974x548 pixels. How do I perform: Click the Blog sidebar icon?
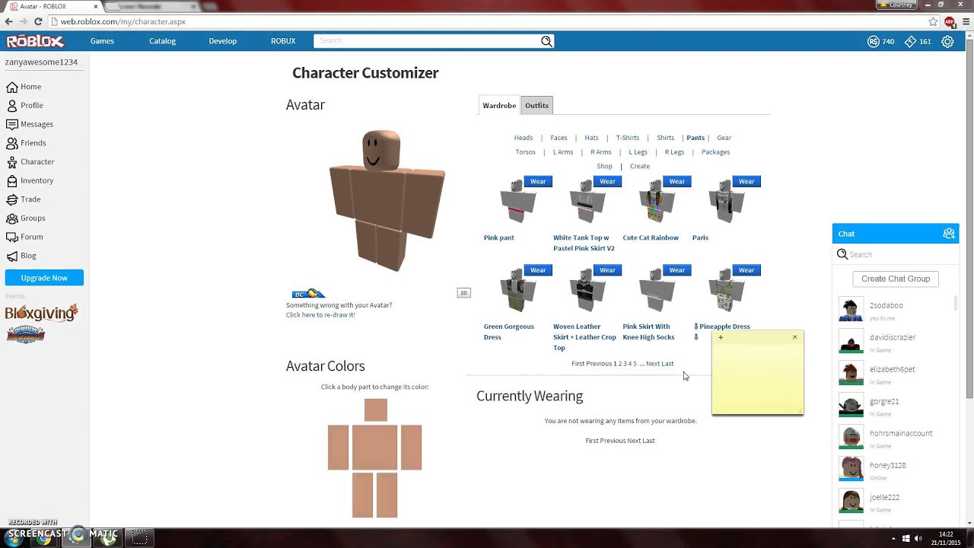pos(12,256)
